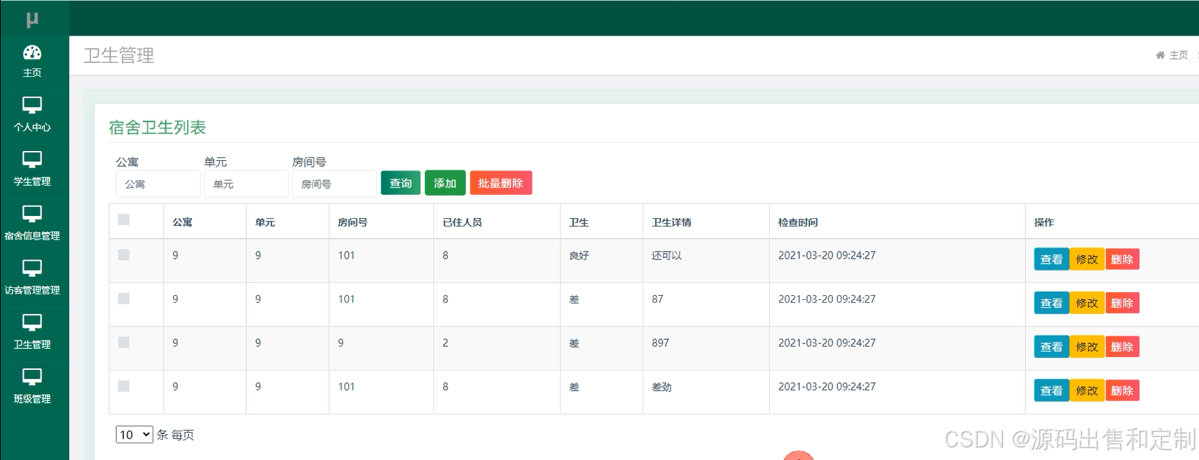Viewport: 1199px width, 460px height.
Task: Focus the 房间号 search input field
Action: click(x=334, y=184)
